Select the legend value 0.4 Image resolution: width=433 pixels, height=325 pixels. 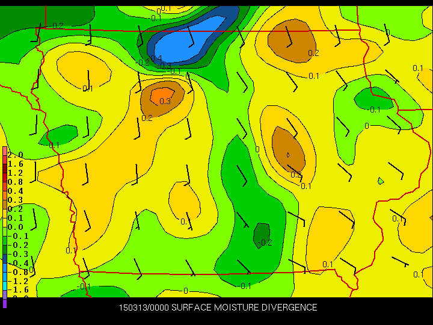(15, 191)
